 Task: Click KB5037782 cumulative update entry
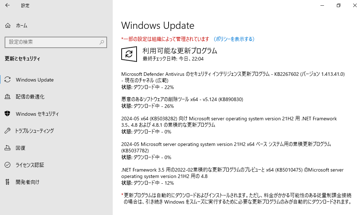[x=226, y=147]
